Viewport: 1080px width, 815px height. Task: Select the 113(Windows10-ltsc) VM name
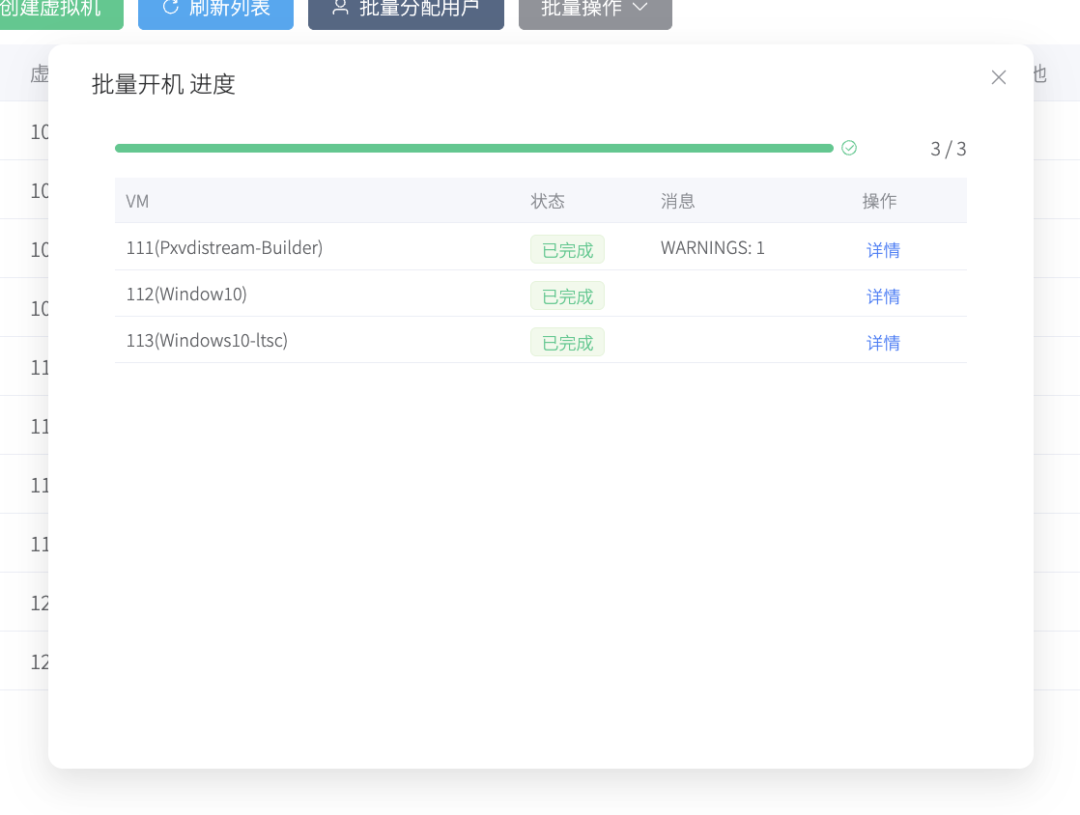pyautogui.click(x=207, y=340)
